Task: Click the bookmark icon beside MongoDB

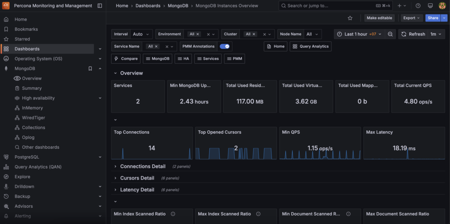Action: [x=90, y=69]
